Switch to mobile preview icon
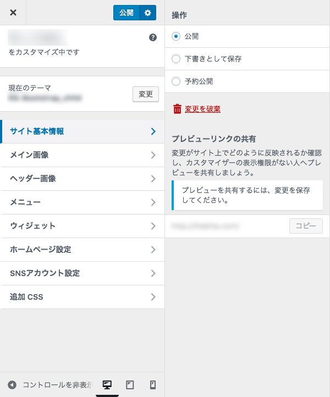The width and height of the screenshot is (330, 397). (153, 384)
